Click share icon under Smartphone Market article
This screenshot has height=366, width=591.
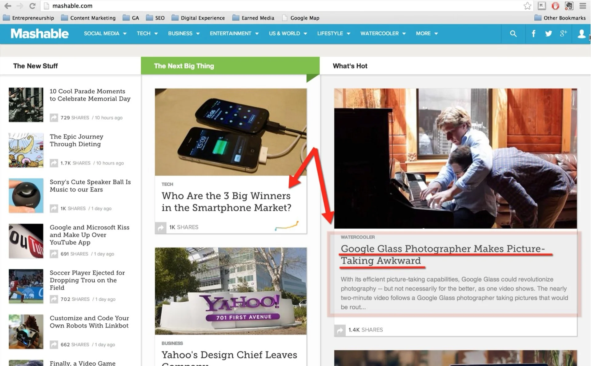click(160, 227)
